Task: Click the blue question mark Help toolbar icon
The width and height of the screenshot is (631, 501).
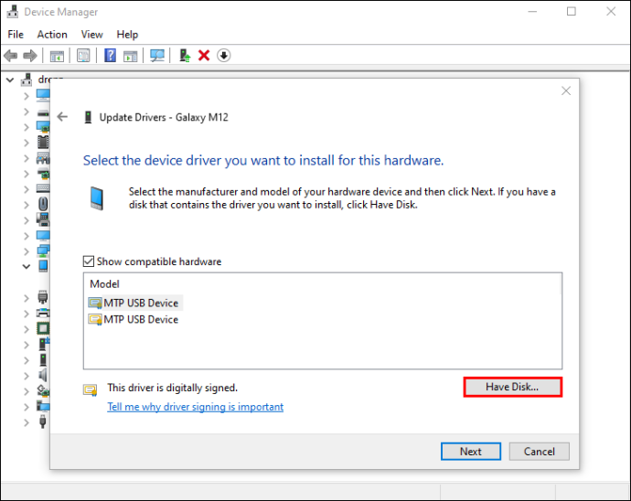Action: pyautogui.click(x=110, y=55)
